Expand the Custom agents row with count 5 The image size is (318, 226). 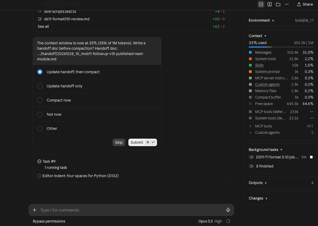[x=281, y=133]
